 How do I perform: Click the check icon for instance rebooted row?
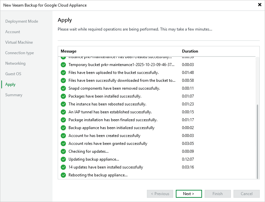pos(63,104)
